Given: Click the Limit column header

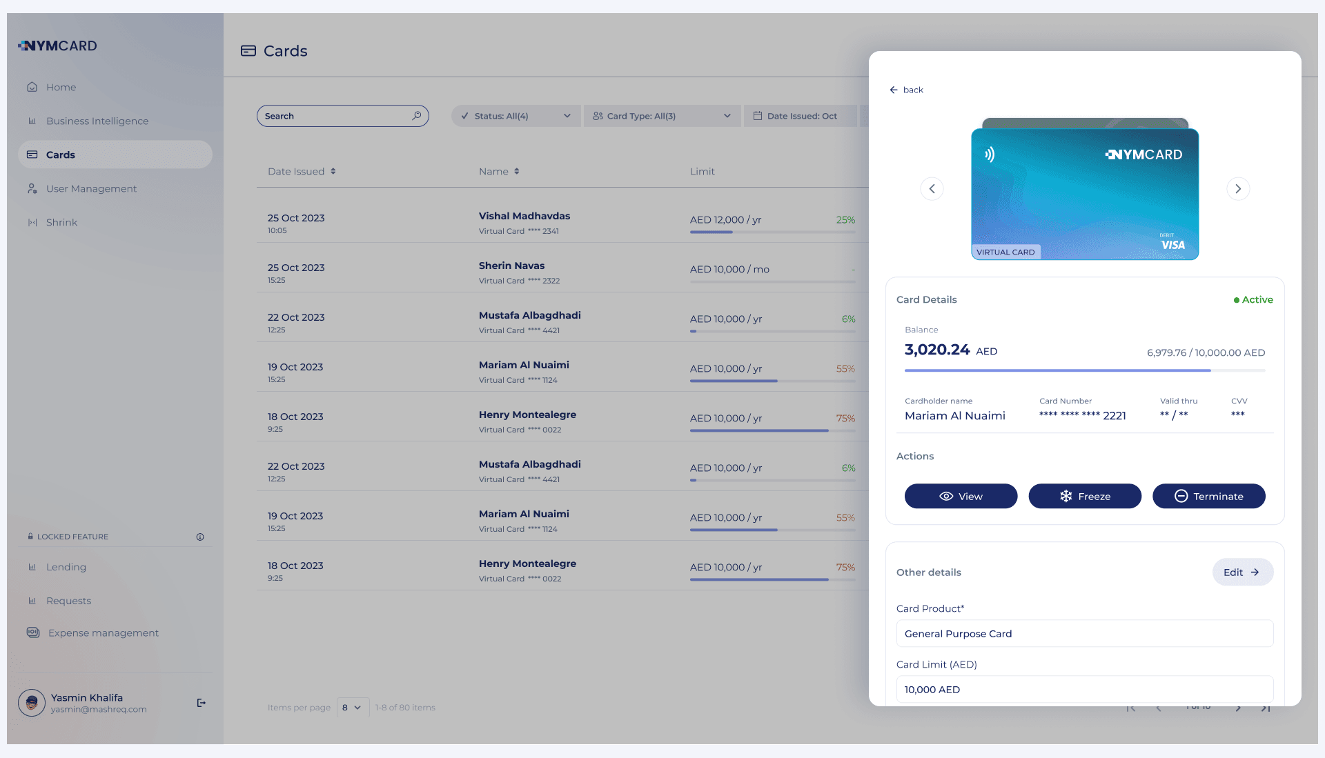Looking at the screenshot, I should (703, 171).
